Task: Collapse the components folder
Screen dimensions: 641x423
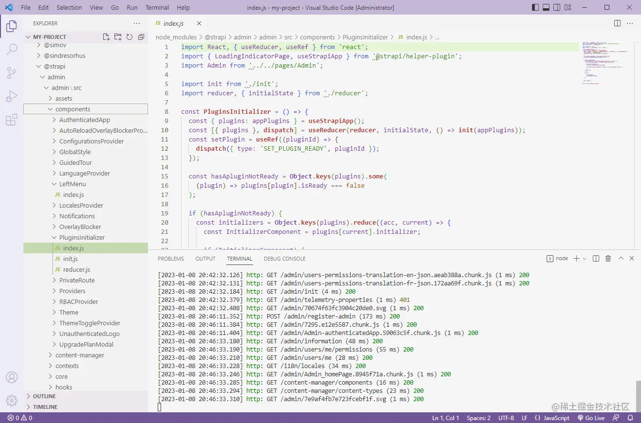Action: pyautogui.click(x=86, y=109)
